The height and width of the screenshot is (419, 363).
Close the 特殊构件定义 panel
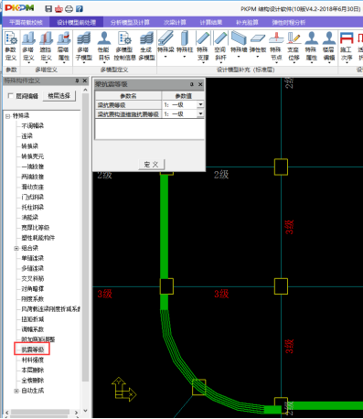pos(85,81)
